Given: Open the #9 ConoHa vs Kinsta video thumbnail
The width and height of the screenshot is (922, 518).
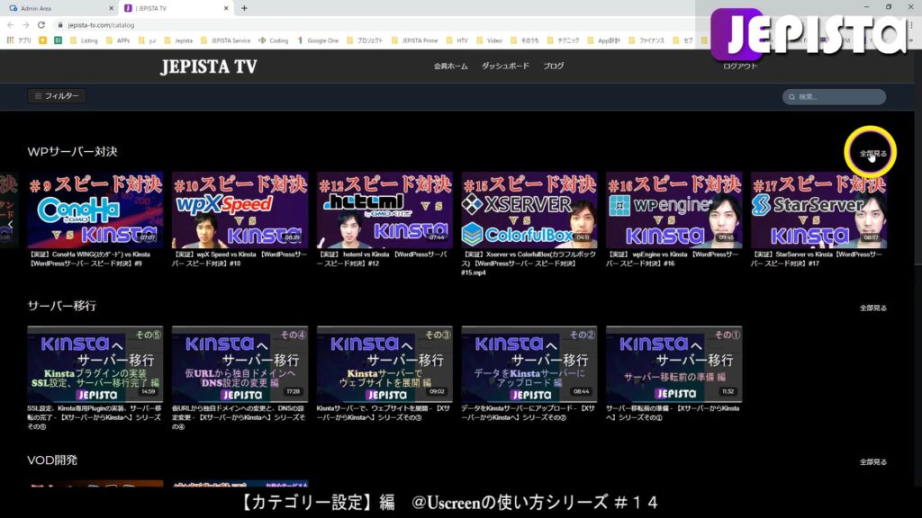Looking at the screenshot, I should tap(95, 210).
